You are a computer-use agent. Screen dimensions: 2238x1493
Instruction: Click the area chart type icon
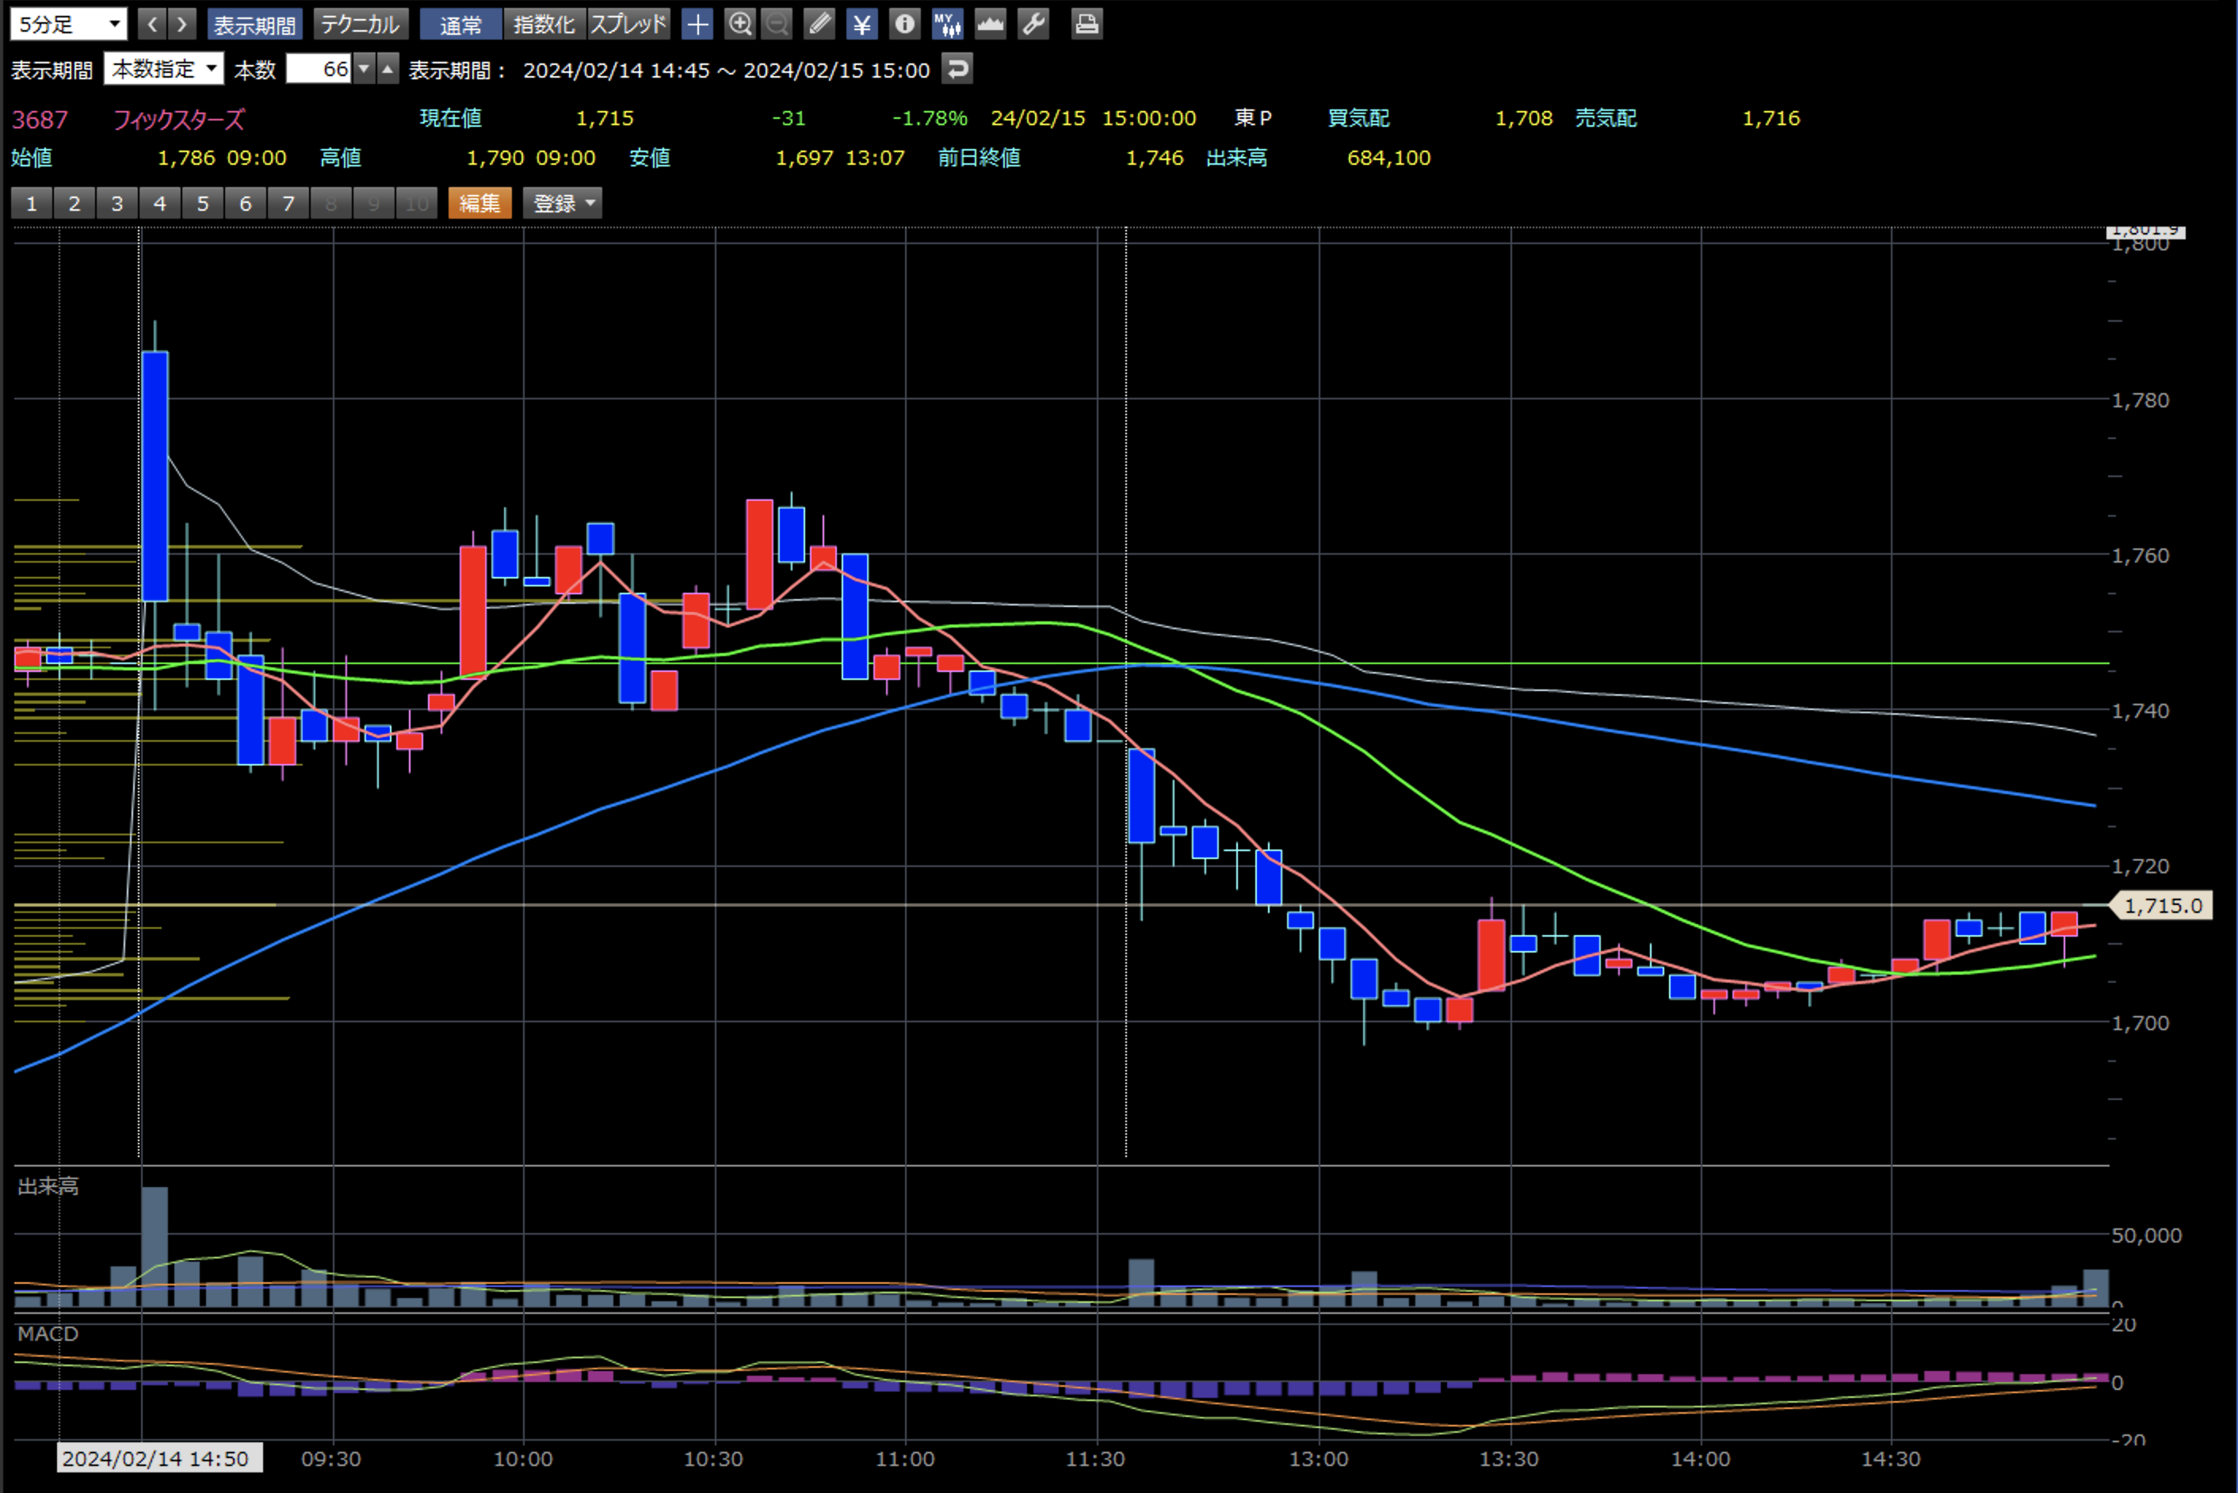tap(990, 24)
